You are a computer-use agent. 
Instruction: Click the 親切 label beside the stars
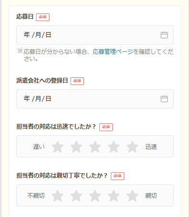click(x=151, y=196)
